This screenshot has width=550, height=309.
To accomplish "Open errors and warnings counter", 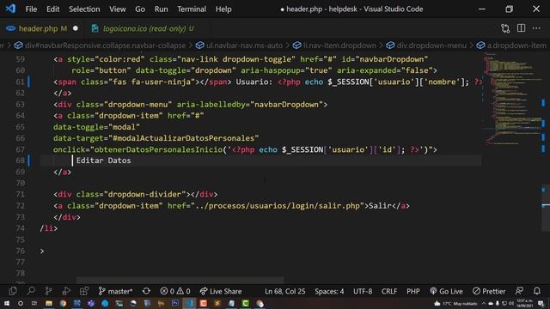I will click(175, 291).
